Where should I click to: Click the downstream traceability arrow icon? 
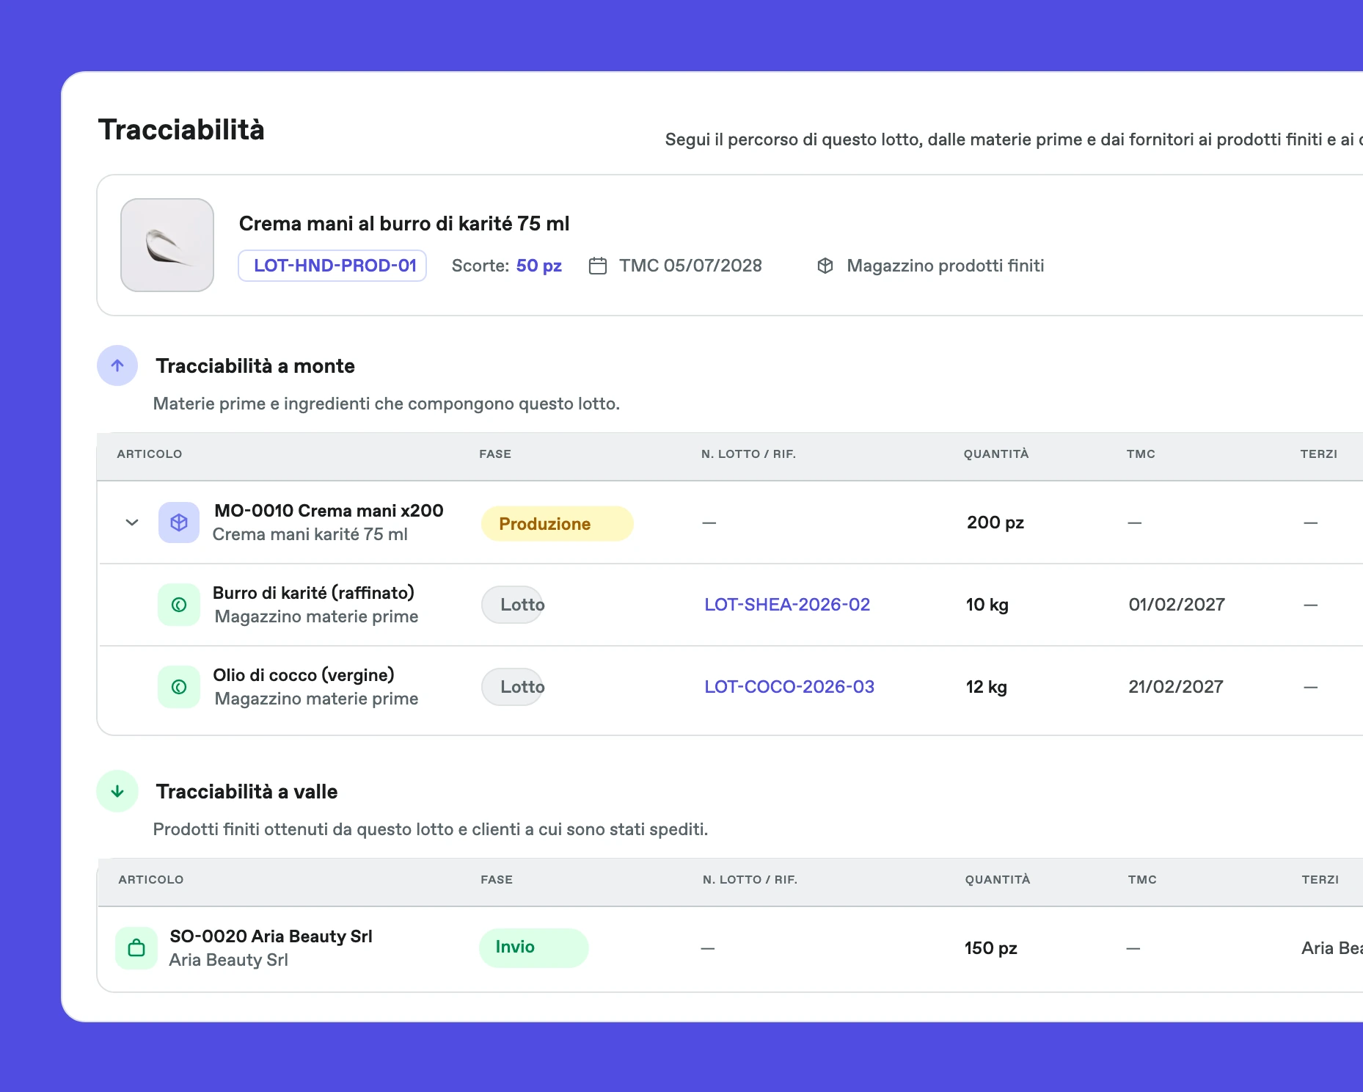point(117,791)
